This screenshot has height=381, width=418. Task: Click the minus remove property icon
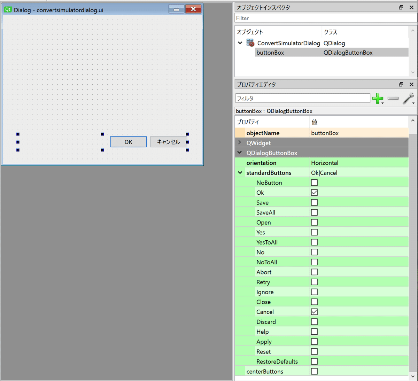point(393,99)
